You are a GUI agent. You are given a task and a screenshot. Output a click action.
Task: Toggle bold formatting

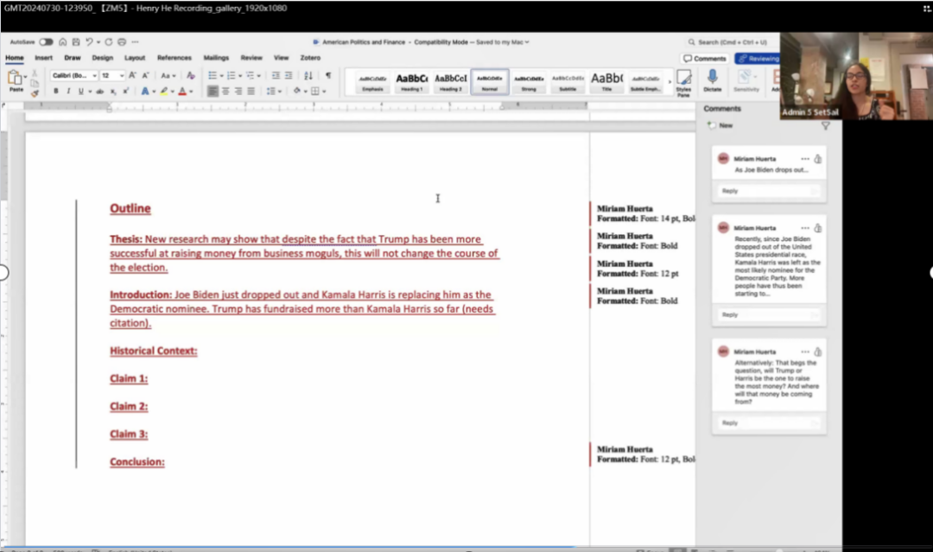pos(56,91)
